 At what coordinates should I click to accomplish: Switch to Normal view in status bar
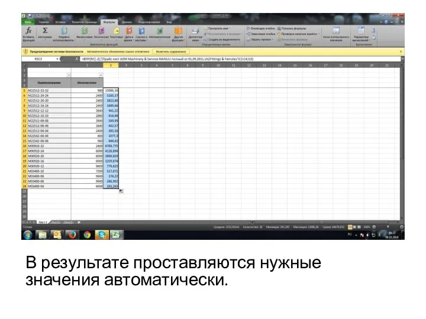click(350, 227)
